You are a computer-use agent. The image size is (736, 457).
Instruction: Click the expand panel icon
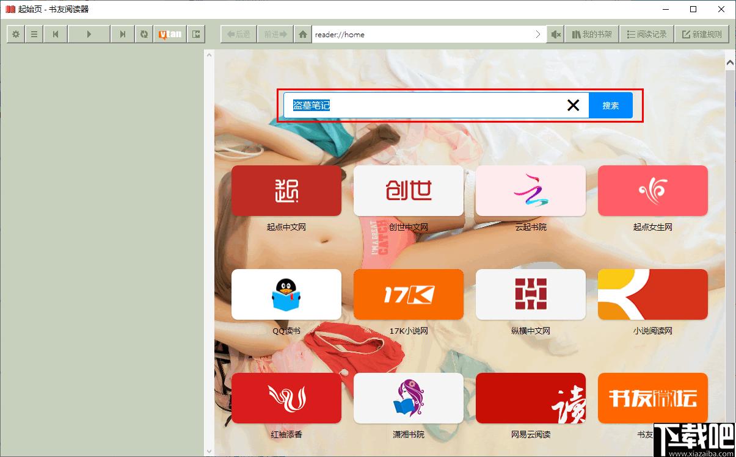(x=196, y=34)
